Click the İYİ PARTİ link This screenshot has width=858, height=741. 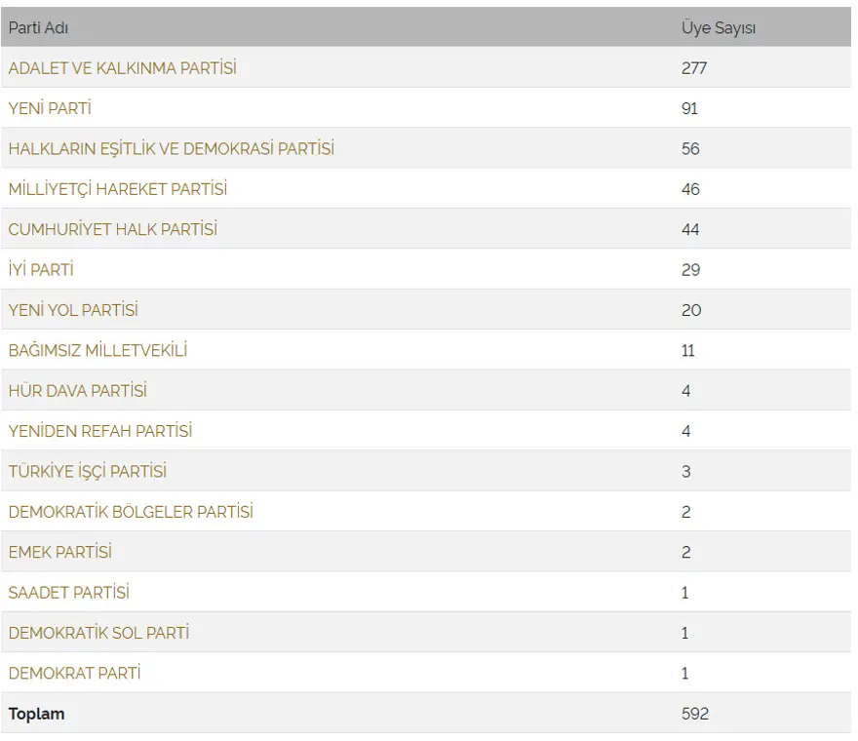click(x=41, y=269)
